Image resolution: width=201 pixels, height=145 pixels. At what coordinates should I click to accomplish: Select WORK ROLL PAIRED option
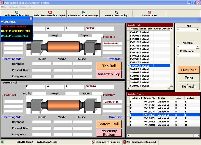pyautogui.click(x=17, y=27)
